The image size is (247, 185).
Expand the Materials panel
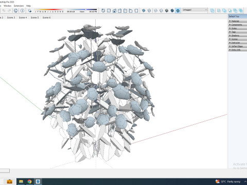click(238, 21)
